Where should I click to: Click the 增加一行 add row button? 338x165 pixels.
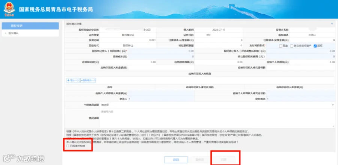(x=73, y=80)
